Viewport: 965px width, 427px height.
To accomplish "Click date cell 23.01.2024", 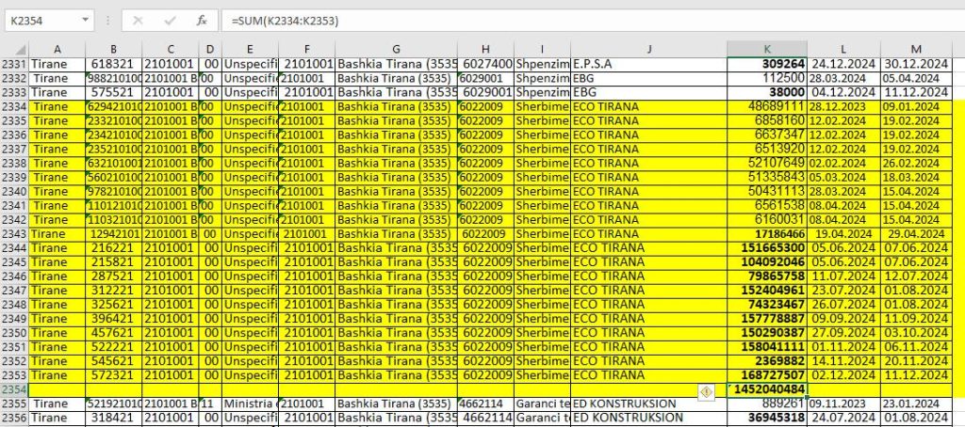I will (917, 403).
